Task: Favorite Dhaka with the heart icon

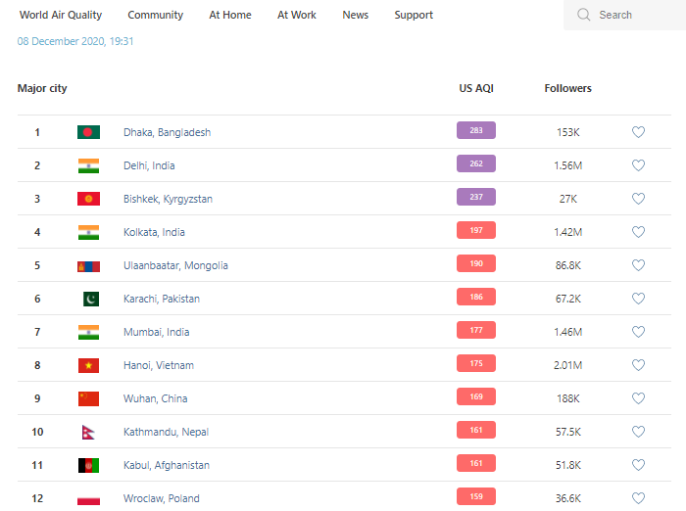Action: (x=638, y=132)
